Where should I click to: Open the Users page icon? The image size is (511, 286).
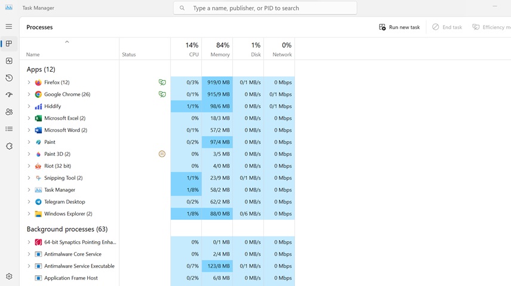tap(9, 112)
